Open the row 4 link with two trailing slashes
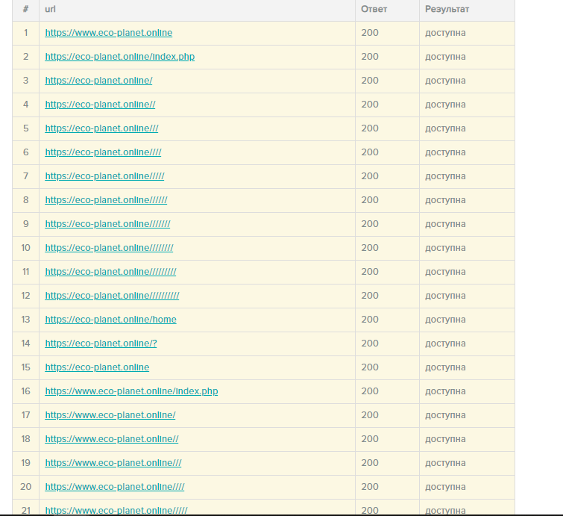 point(100,105)
